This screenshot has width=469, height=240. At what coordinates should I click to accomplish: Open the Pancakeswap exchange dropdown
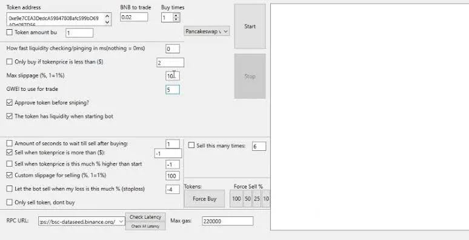(x=207, y=31)
